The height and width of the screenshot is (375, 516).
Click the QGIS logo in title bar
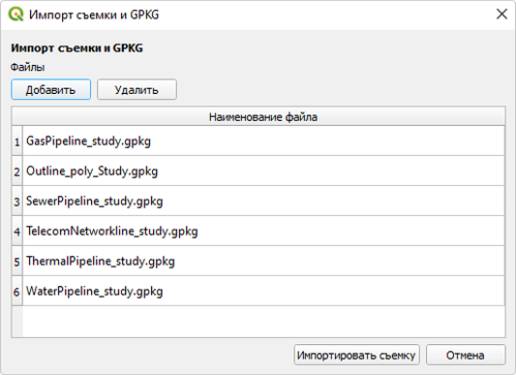pyautogui.click(x=15, y=15)
